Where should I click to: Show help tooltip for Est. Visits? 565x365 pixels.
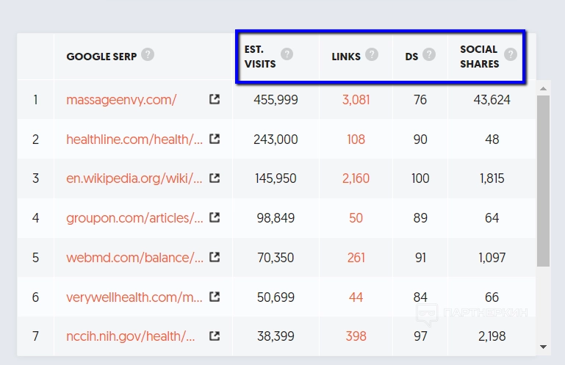287,54
